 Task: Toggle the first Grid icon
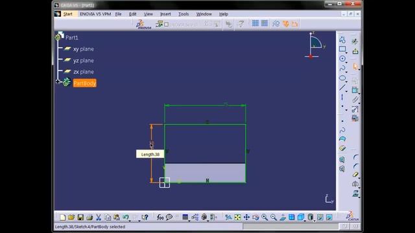point(255,23)
